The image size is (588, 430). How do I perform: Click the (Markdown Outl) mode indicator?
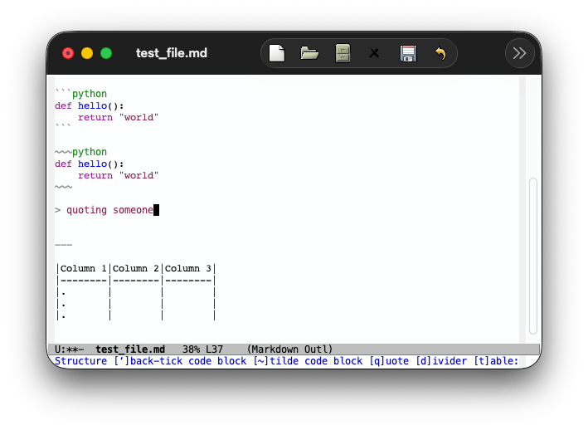[289, 349]
